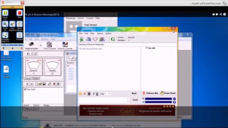228x128 pixels.
Task: Start packet capture play button in WPE PRO
Action: (28, 54)
